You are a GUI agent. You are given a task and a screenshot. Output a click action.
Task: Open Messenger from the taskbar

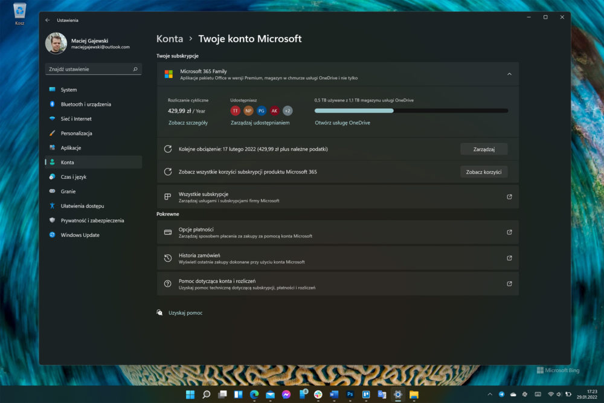click(286, 395)
